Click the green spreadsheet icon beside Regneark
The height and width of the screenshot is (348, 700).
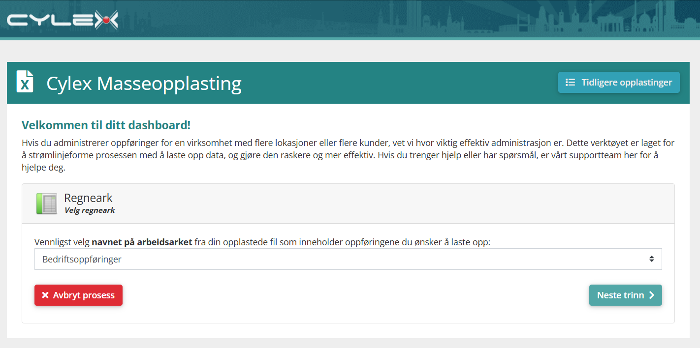tap(47, 203)
